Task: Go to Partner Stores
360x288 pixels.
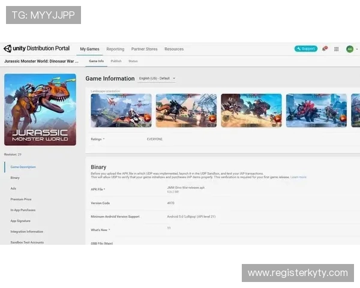Action: coord(144,49)
